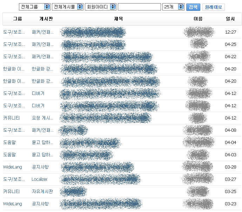Open 묻고 답하... board link in the 04-03 row
The height and width of the screenshot is (212, 242).
(42, 155)
